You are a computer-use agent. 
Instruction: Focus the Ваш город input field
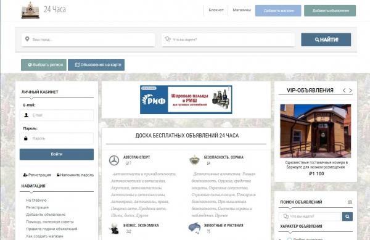click(x=88, y=39)
